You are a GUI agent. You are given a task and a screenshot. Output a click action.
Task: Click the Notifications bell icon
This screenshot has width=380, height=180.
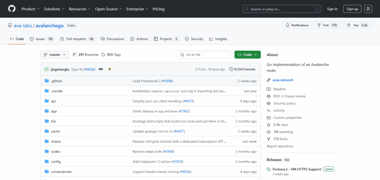[288, 25]
